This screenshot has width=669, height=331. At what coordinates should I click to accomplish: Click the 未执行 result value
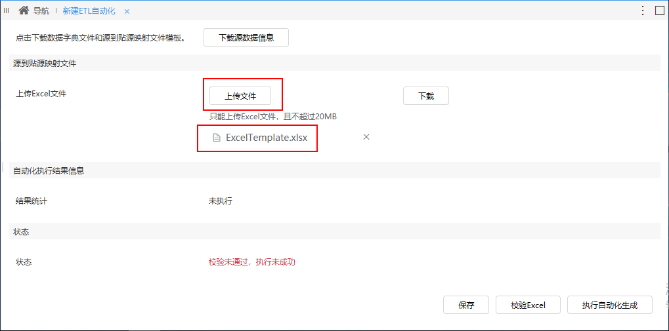tap(220, 201)
